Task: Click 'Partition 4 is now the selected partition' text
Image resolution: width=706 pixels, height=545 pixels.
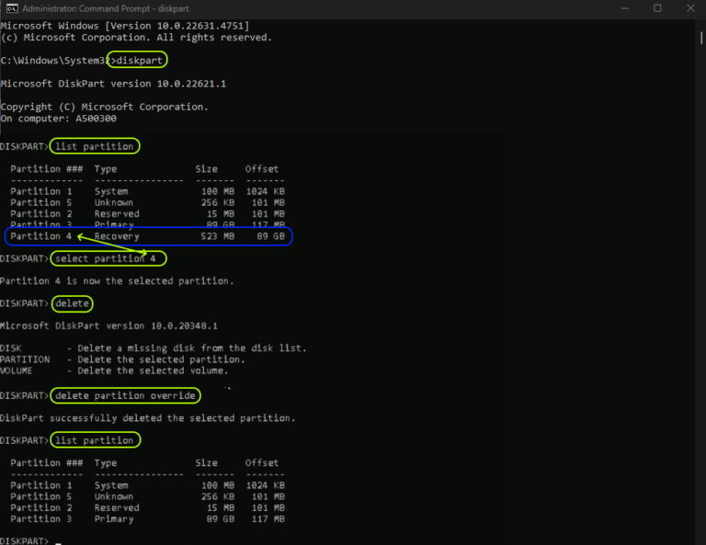Action: (117, 281)
